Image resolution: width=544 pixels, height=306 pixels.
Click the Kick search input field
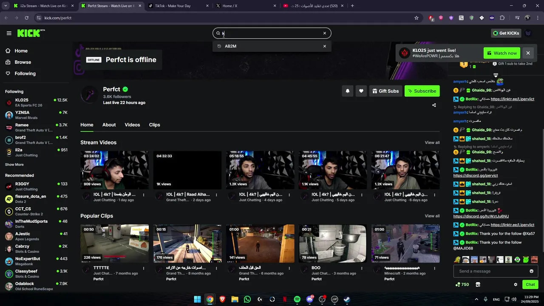click(x=271, y=33)
